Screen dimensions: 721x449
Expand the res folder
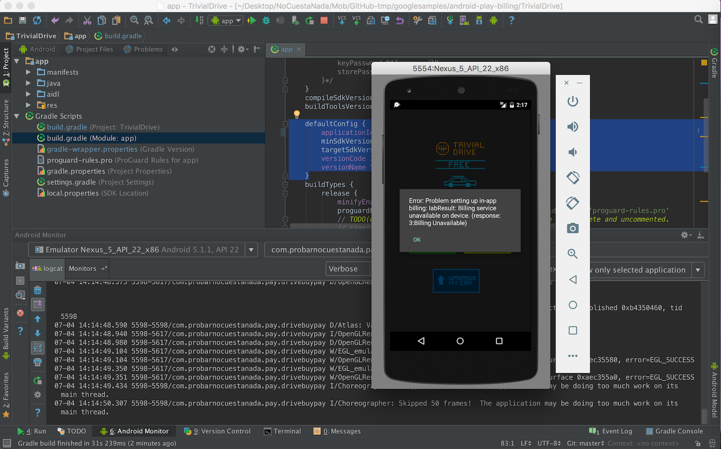point(28,105)
